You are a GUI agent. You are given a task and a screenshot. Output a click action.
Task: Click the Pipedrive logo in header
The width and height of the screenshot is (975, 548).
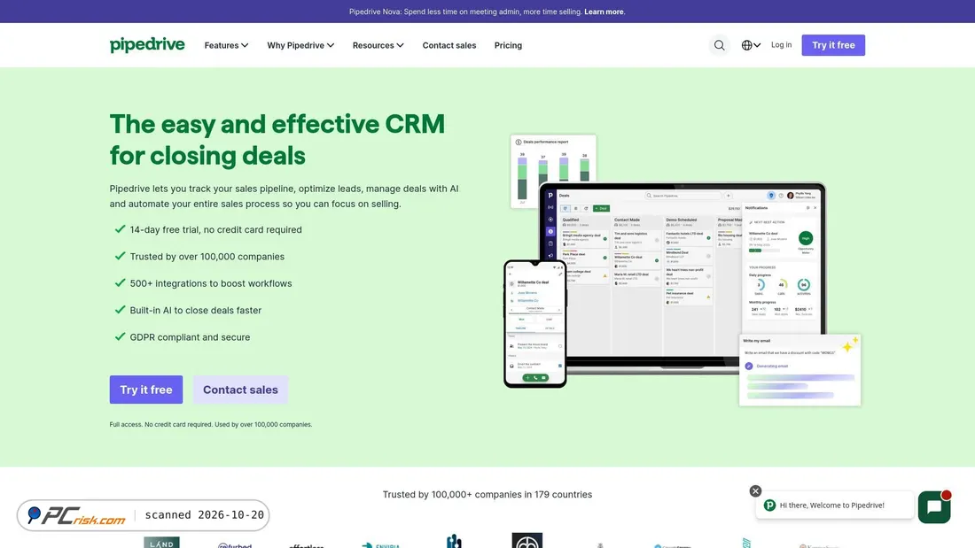[147, 45]
